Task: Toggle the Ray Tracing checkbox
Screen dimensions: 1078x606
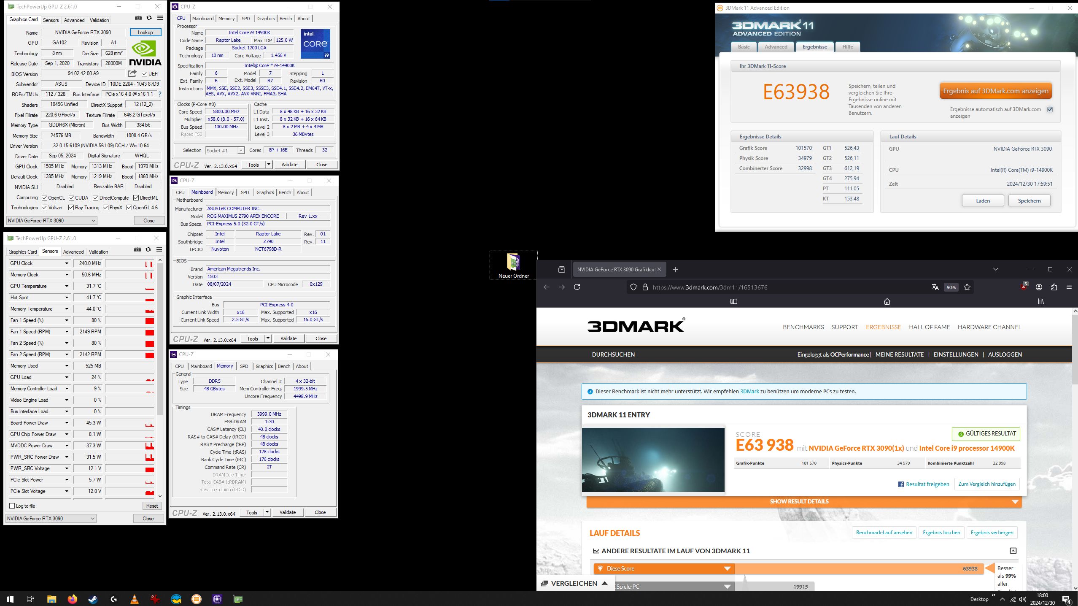Action: click(71, 207)
